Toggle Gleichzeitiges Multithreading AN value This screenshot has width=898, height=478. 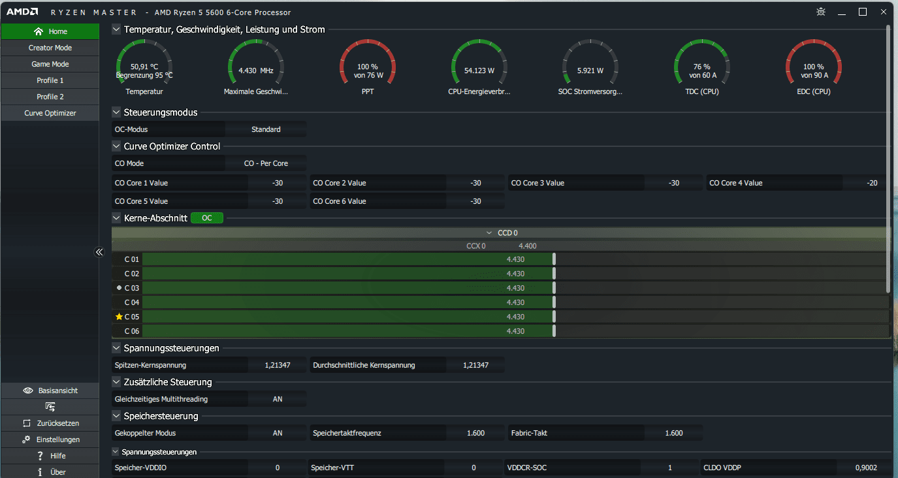point(278,399)
